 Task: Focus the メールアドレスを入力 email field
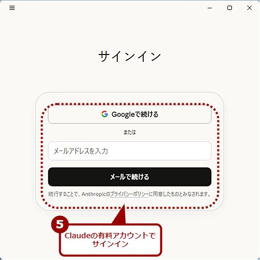point(130,151)
